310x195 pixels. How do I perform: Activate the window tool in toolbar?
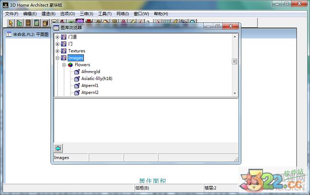click(37, 23)
